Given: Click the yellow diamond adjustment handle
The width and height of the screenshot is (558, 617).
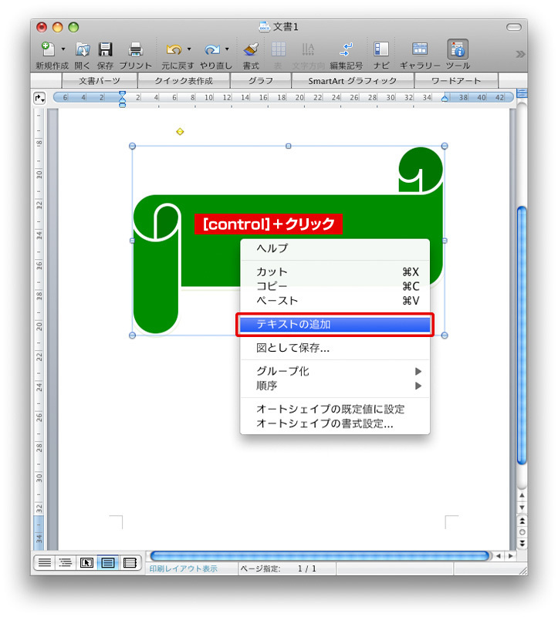Looking at the screenshot, I should coord(180,132).
